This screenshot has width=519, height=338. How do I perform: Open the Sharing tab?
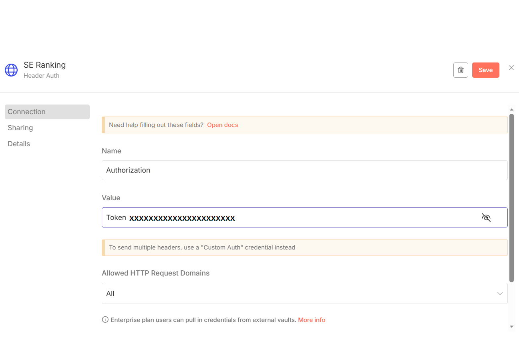click(20, 128)
